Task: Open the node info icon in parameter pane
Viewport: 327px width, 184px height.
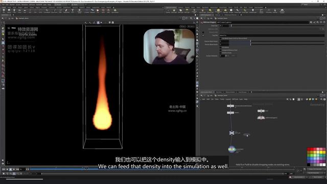Action: click(321, 22)
